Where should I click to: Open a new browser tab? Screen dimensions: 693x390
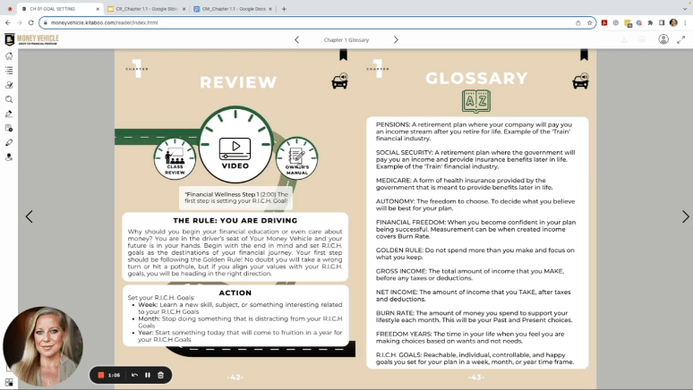284,9
